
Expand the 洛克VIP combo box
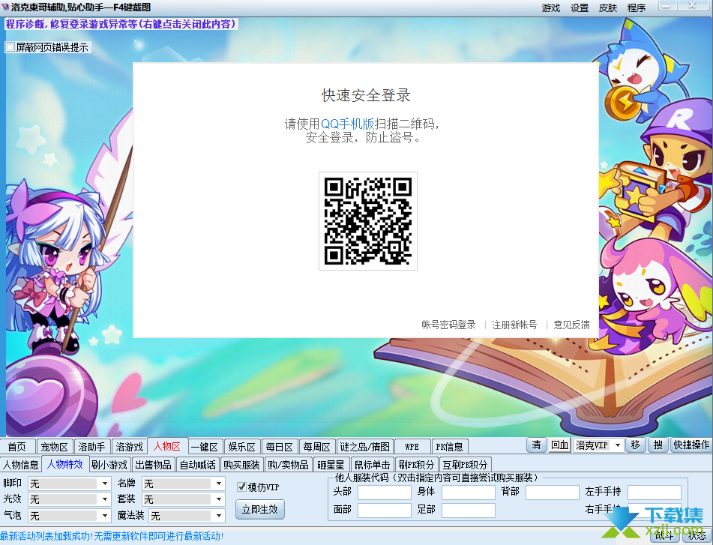click(x=618, y=445)
